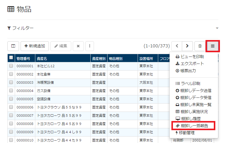Open the vertical ellipsis more options button

coord(90,46)
